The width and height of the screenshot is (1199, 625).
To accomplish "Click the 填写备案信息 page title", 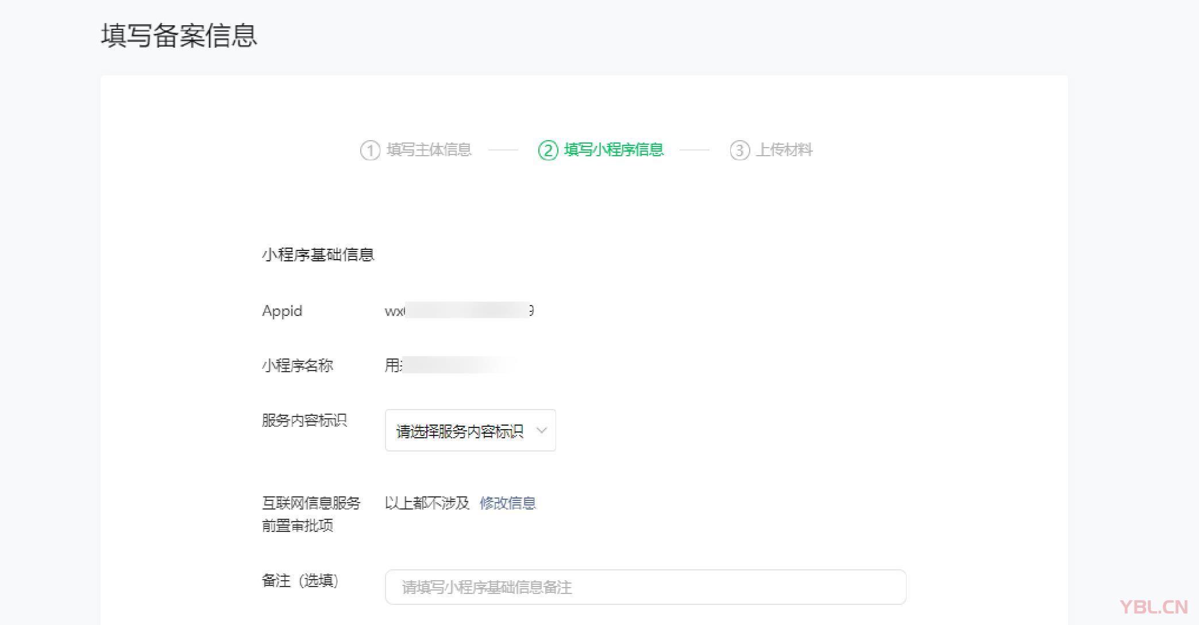I will (x=179, y=36).
